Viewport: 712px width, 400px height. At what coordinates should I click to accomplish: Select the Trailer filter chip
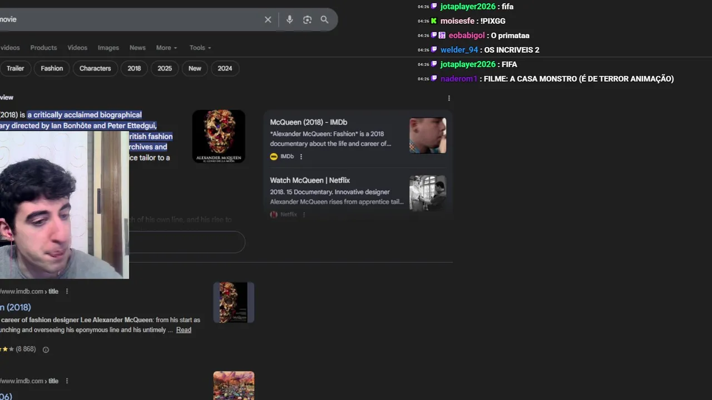14,68
